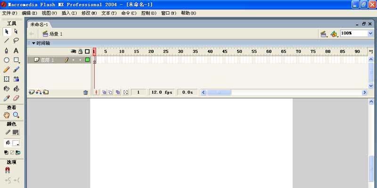Select the Hand tool

coord(7,115)
